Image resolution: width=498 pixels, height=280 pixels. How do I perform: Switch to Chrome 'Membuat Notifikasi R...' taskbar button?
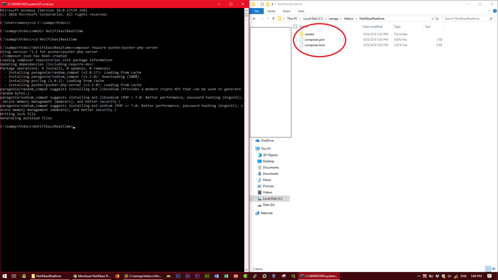coord(92,276)
